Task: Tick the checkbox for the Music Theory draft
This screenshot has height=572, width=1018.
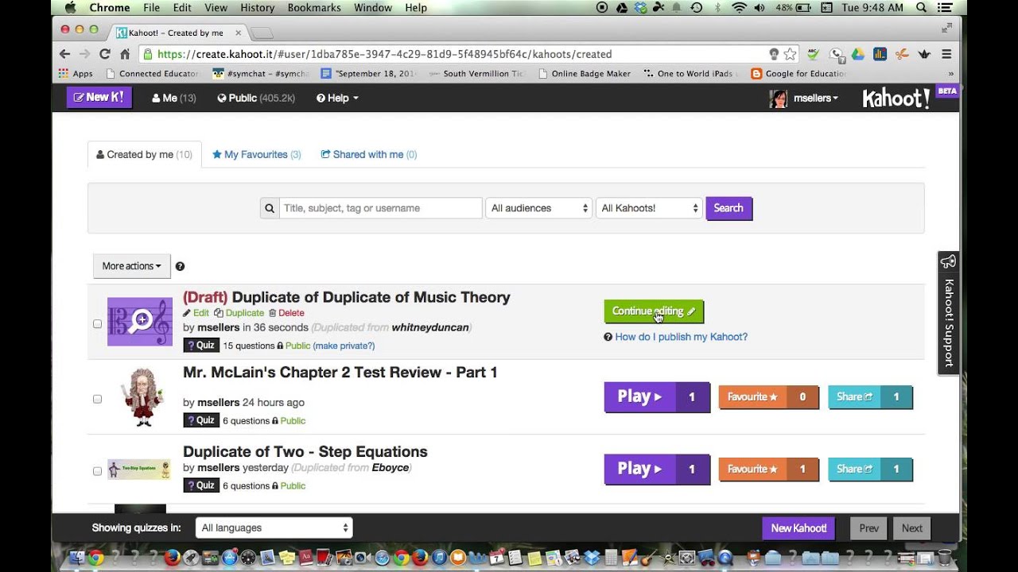Action: point(97,324)
